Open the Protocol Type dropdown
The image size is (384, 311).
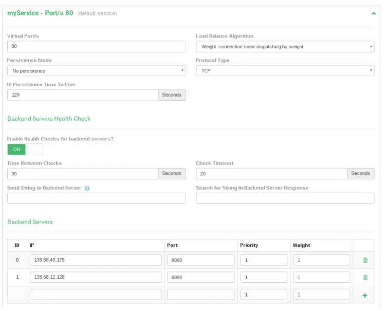click(x=285, y=71)
